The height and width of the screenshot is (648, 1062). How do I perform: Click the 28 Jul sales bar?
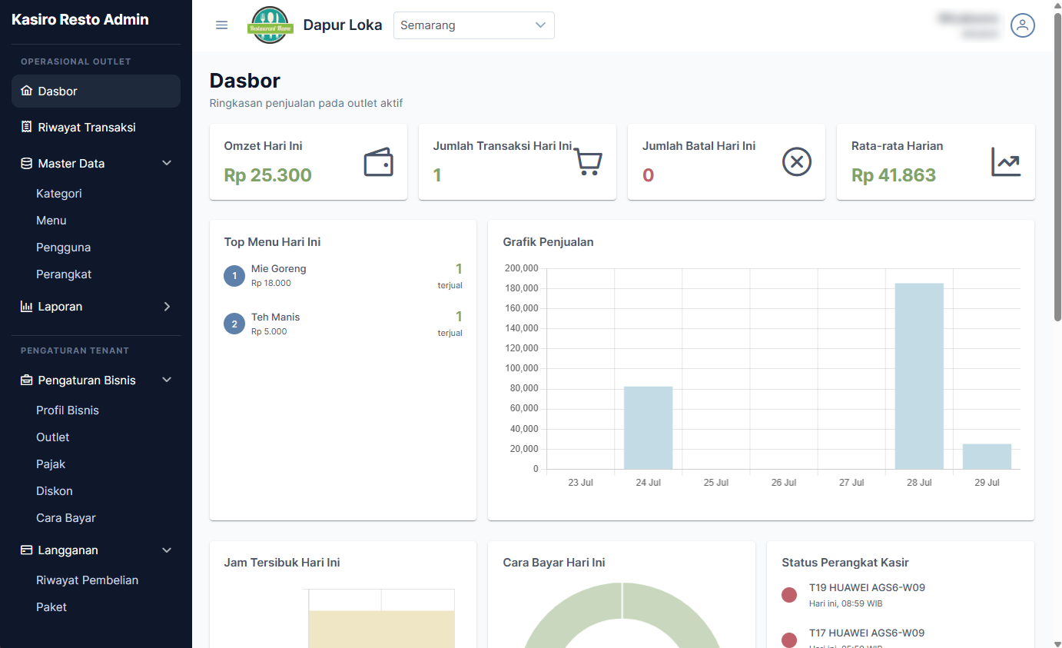(919, 376)
